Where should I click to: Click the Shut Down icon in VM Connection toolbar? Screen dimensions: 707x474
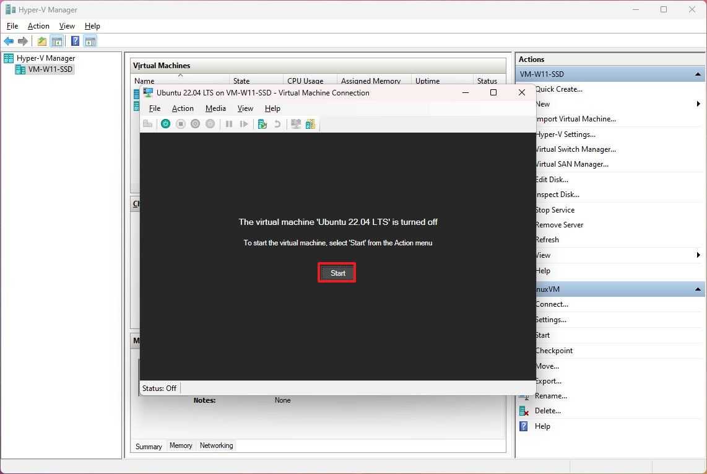[195, 124]
